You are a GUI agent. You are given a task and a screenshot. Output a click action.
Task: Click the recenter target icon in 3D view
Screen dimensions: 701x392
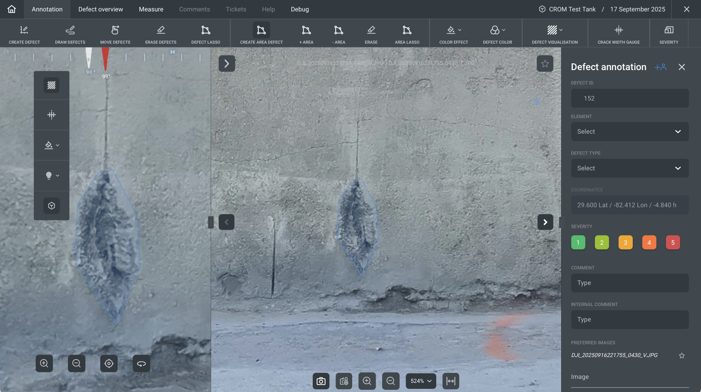tap(109, 363)
